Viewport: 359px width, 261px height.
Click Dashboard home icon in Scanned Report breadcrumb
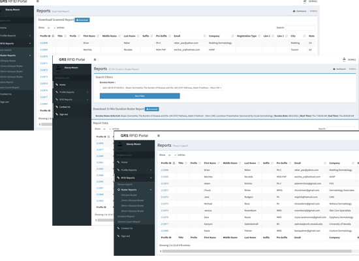click(x=294, y=11)
